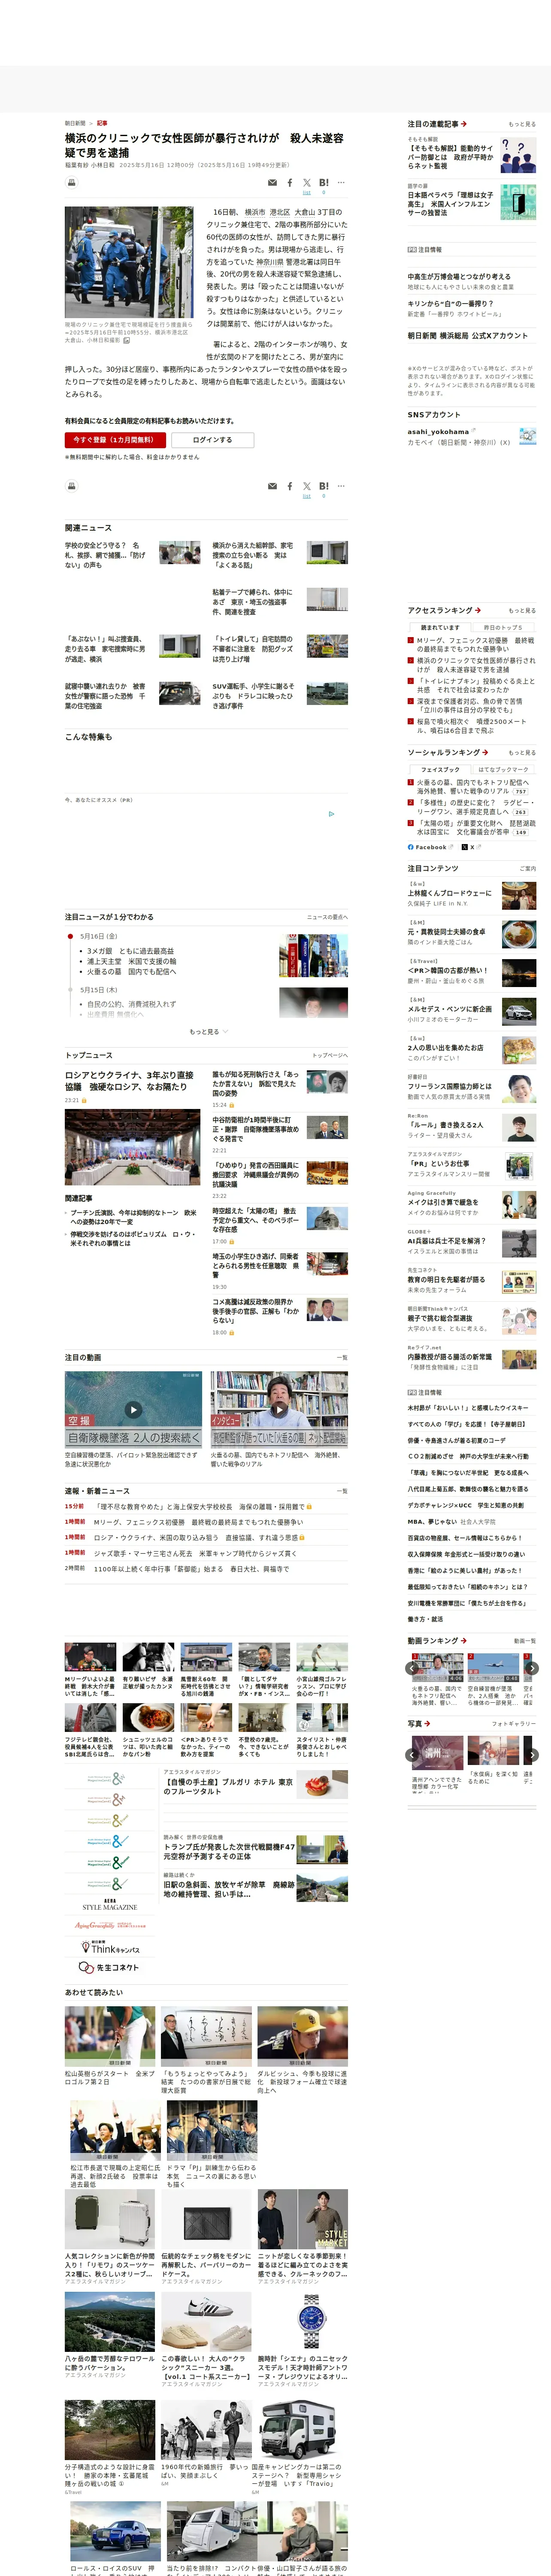Click the 記事 breadcrumb item
Screen dimensions: 551x2576
102,123
